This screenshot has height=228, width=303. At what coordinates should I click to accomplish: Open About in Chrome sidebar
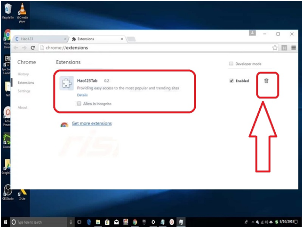(x=23, y=107)
